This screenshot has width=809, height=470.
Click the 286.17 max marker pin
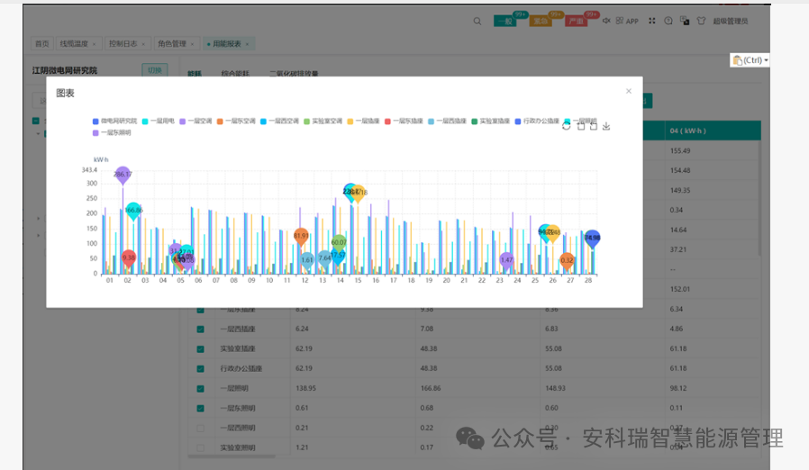click(123, 176)
